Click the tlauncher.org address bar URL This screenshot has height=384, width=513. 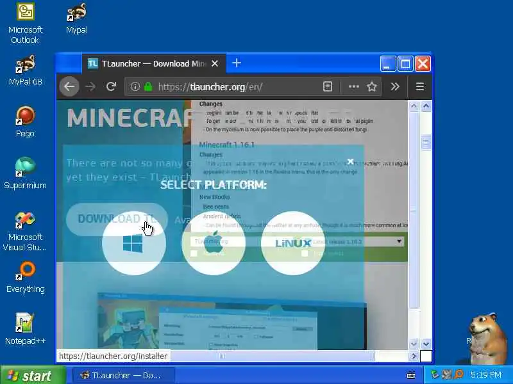pos(210,87)
